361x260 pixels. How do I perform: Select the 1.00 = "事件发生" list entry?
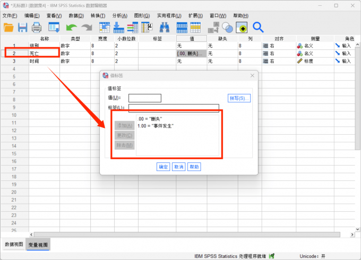tap(155, 126)
